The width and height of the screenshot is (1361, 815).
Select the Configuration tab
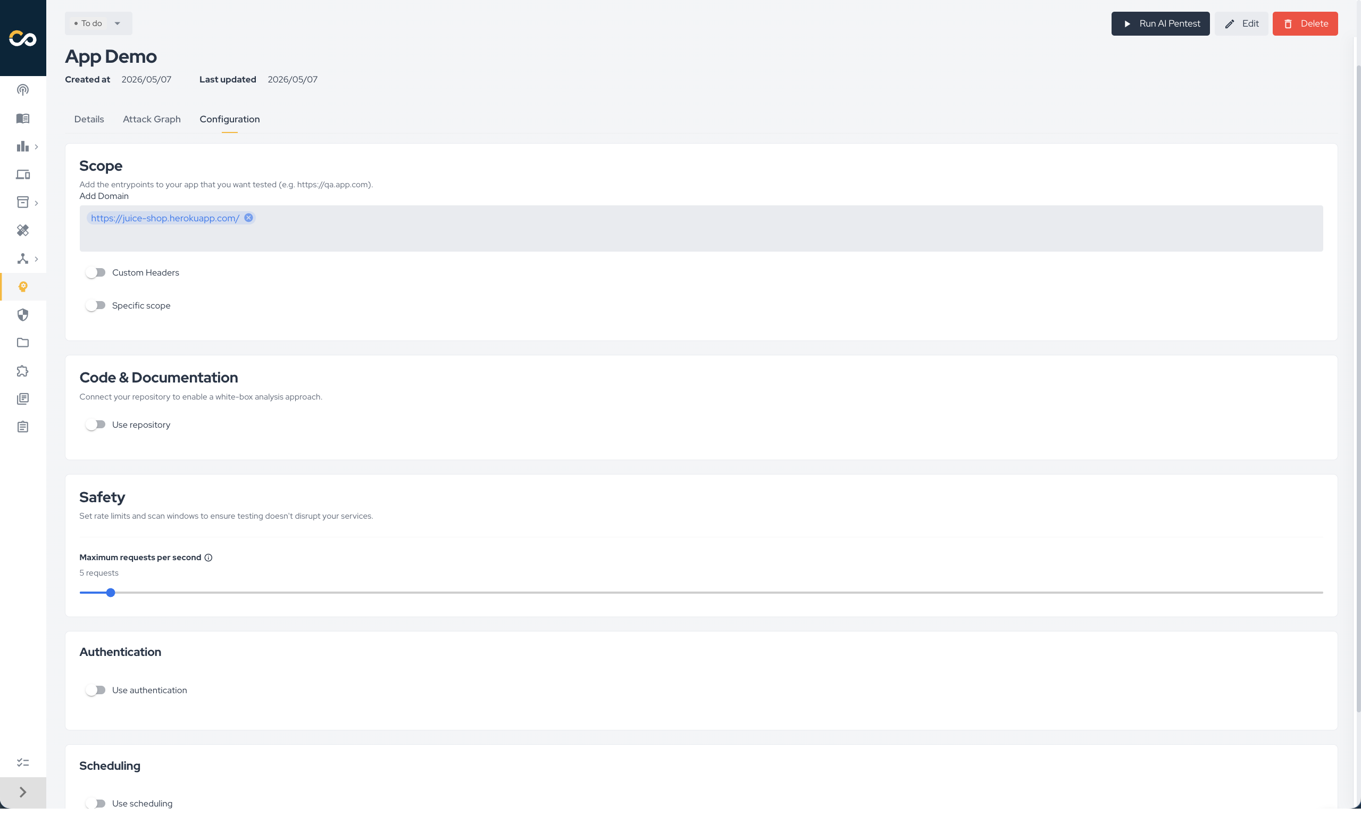coord(229,119)
